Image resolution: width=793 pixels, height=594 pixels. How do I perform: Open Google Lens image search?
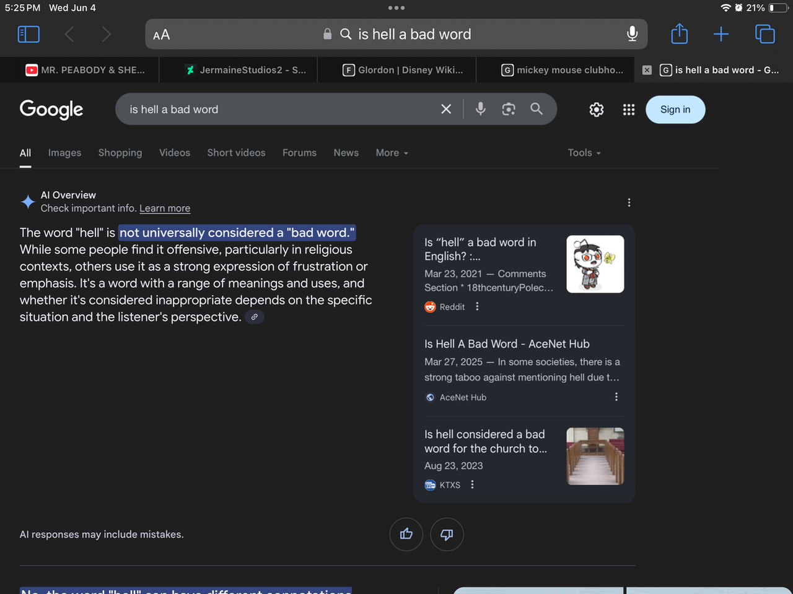[509, 109]
